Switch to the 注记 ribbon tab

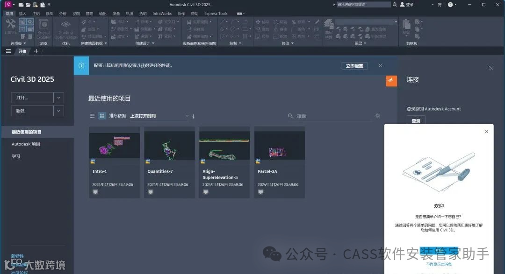[36, 14]
